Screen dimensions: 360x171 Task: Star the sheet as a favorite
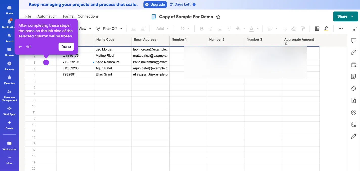pyautogui.click(x=218, y=17)
